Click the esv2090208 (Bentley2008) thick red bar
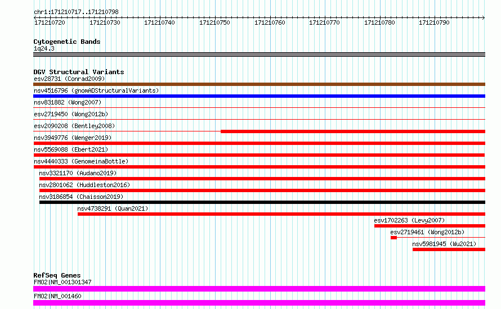Image resolution: width=501 pixels, height=309 pixels. tap(353, 131)
